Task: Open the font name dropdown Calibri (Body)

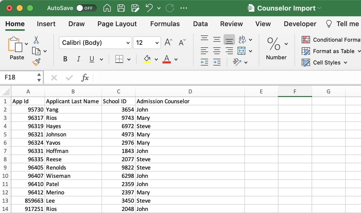Action: (x=95, y=43)
